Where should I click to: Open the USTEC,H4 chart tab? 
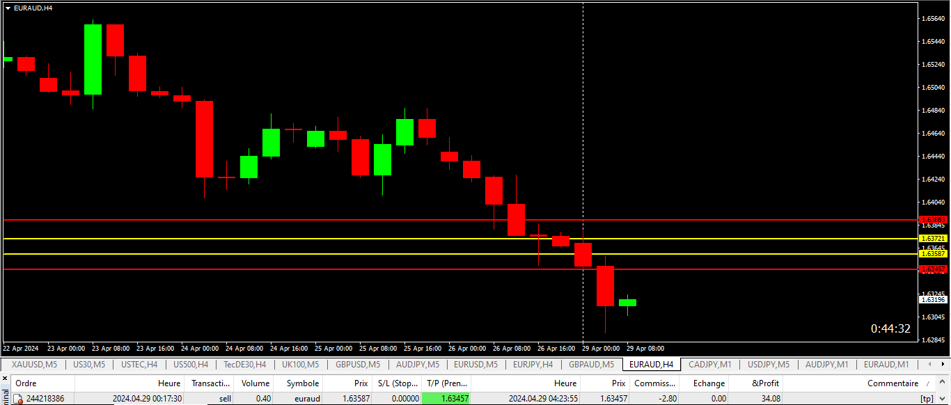pyautogui.click(x=139, y=364)
